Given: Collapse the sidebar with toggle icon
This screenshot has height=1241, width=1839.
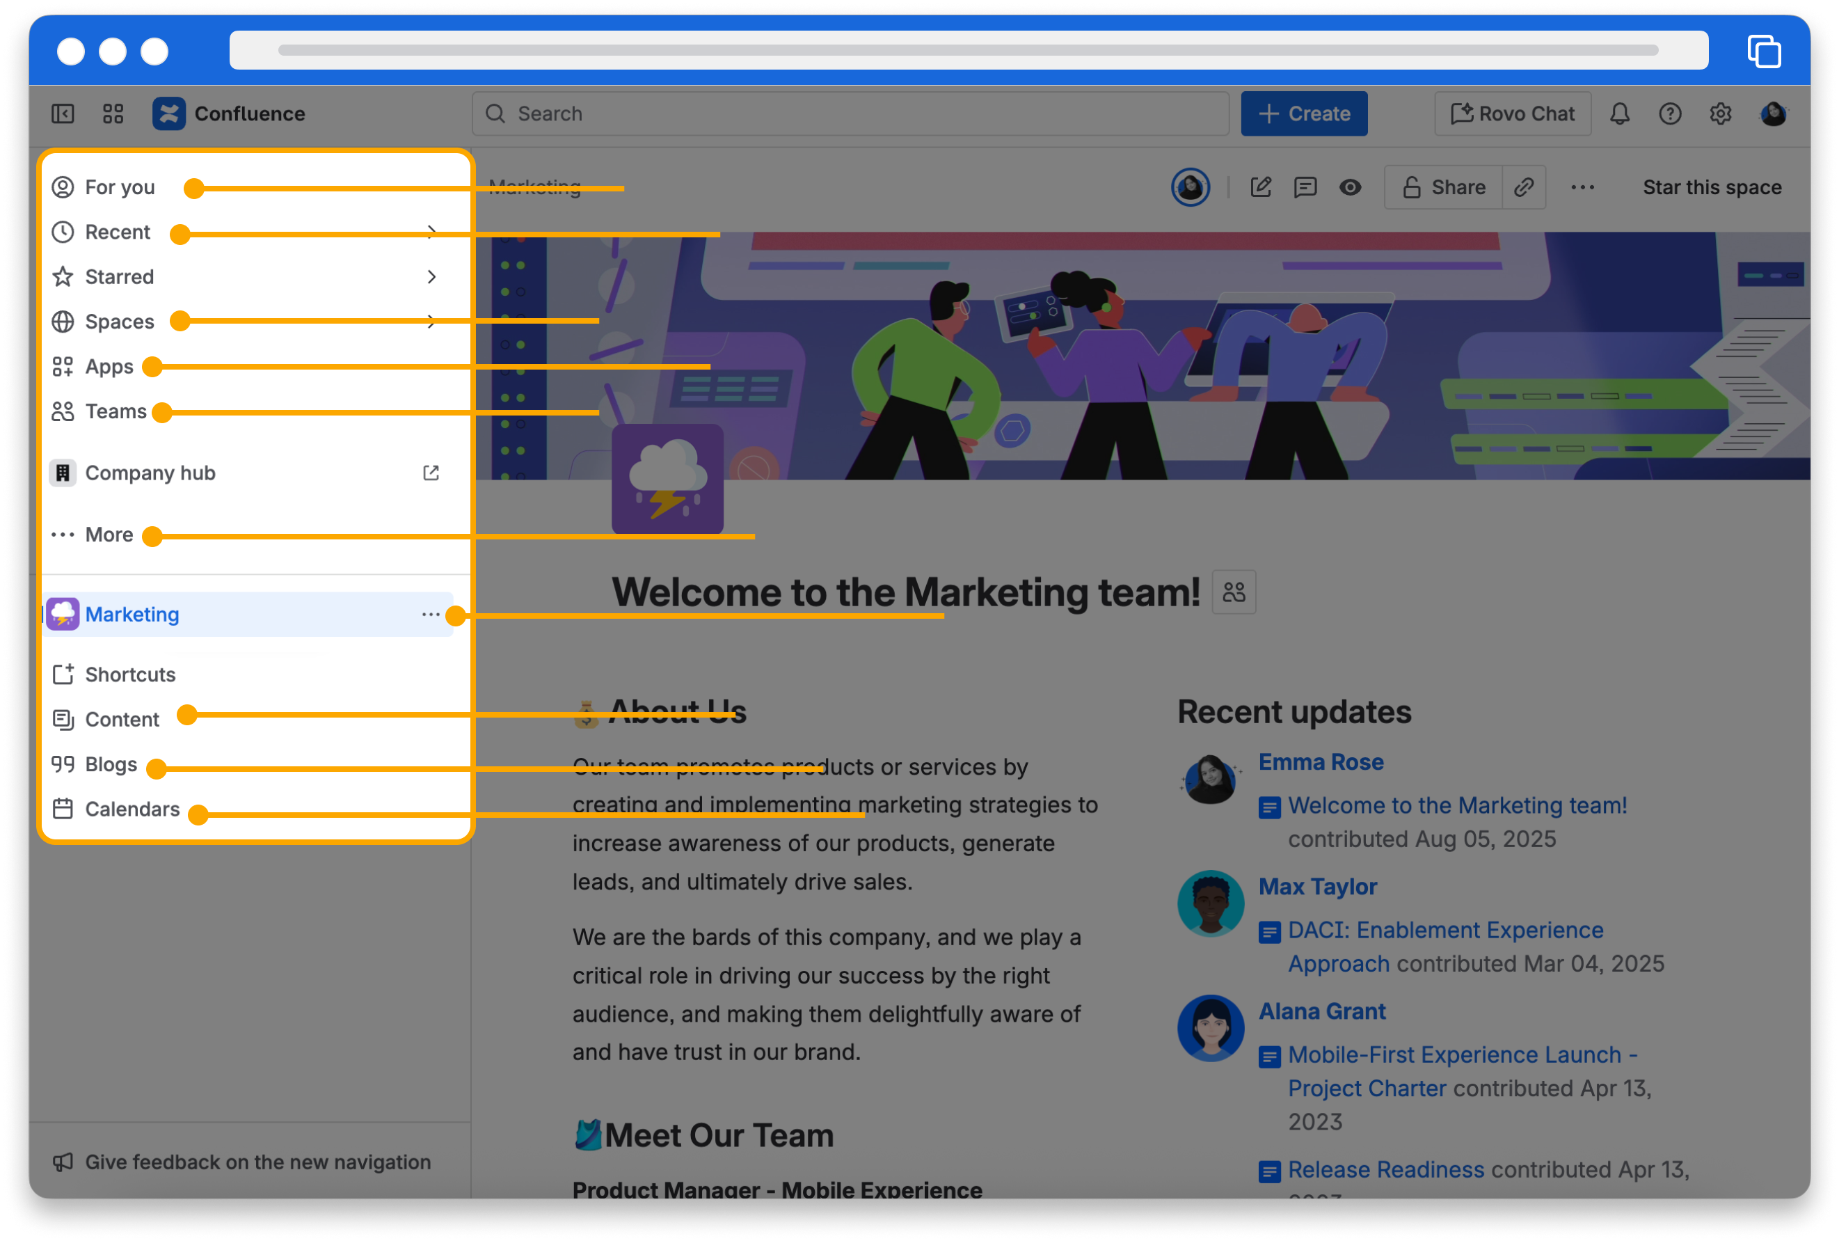Looking at the screenshot, I should [x=63, y=114].
